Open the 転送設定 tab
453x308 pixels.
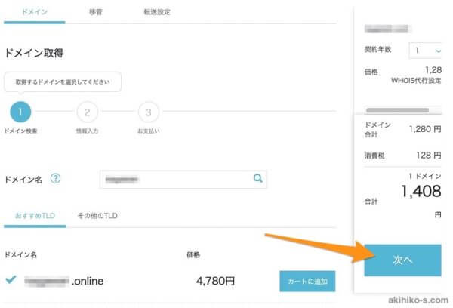[157, 12]
